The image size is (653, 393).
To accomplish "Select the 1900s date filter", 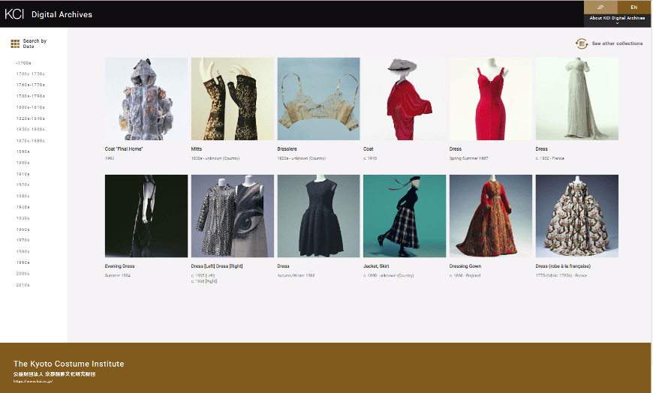I will tap(23, 163).
